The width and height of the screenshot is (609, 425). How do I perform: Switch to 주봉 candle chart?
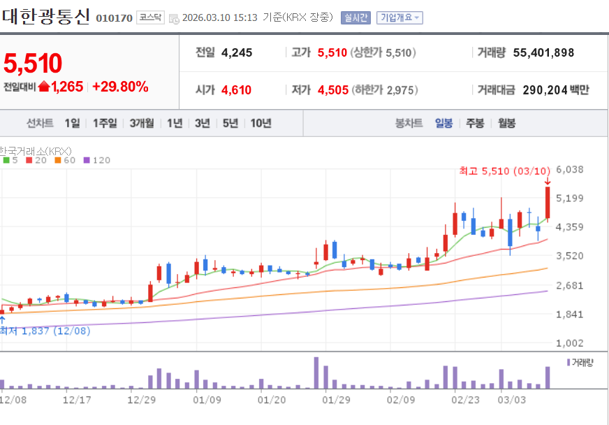[475, 123]
